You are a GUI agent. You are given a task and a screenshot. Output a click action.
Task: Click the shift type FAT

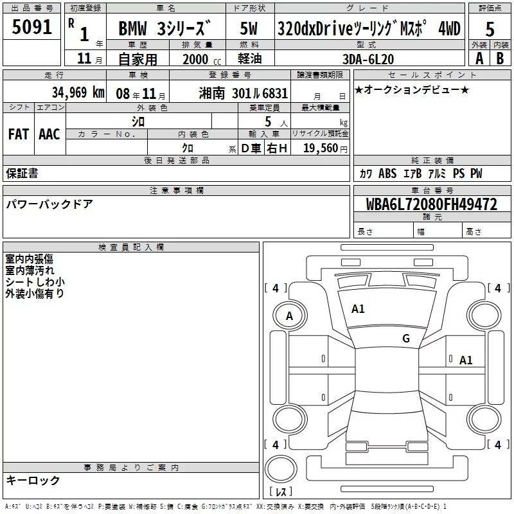click(x=19, y=134)
